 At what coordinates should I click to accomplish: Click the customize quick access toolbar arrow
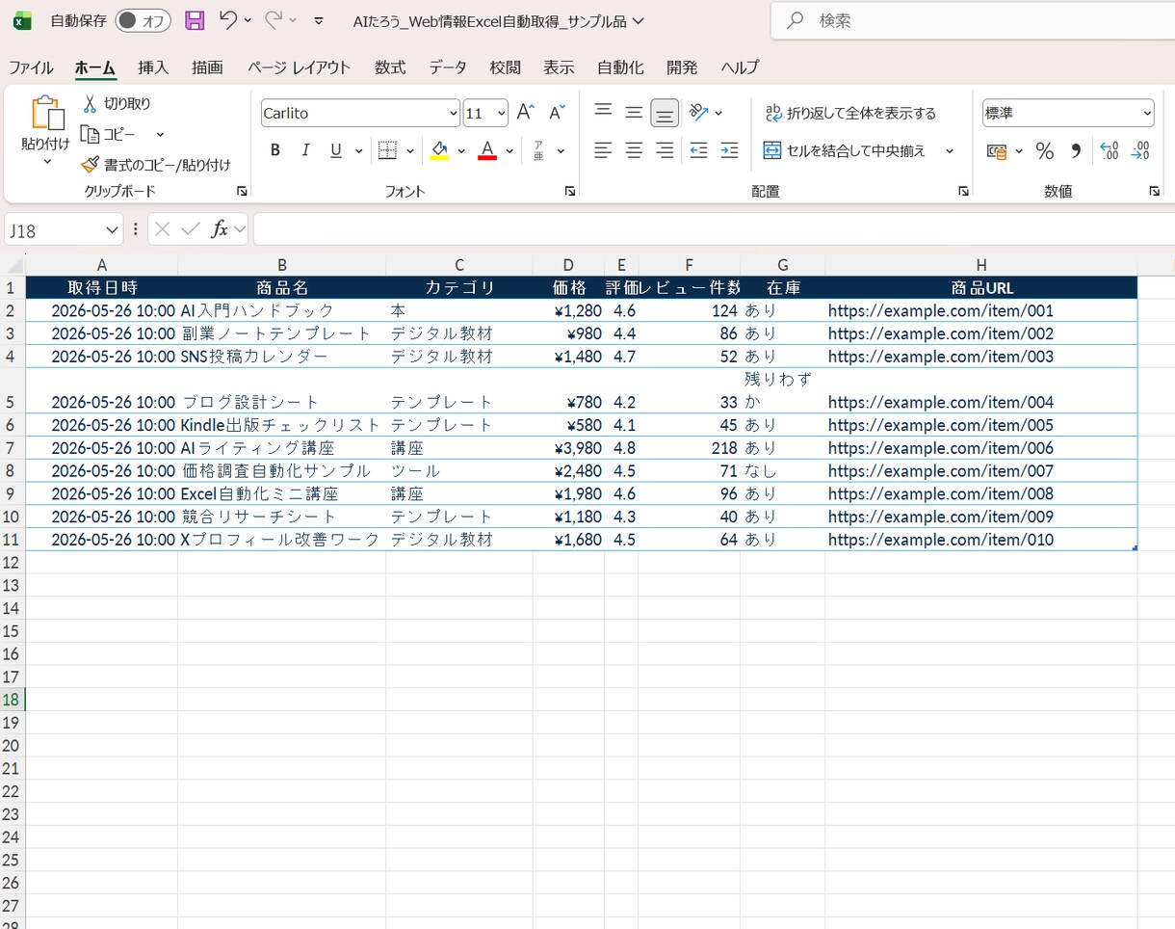pos(319,20)
